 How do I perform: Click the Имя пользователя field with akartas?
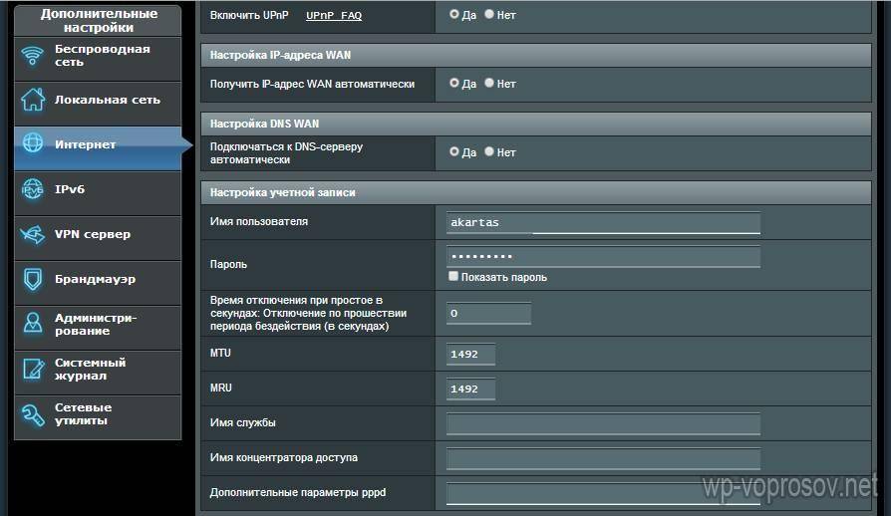(603, 223)
